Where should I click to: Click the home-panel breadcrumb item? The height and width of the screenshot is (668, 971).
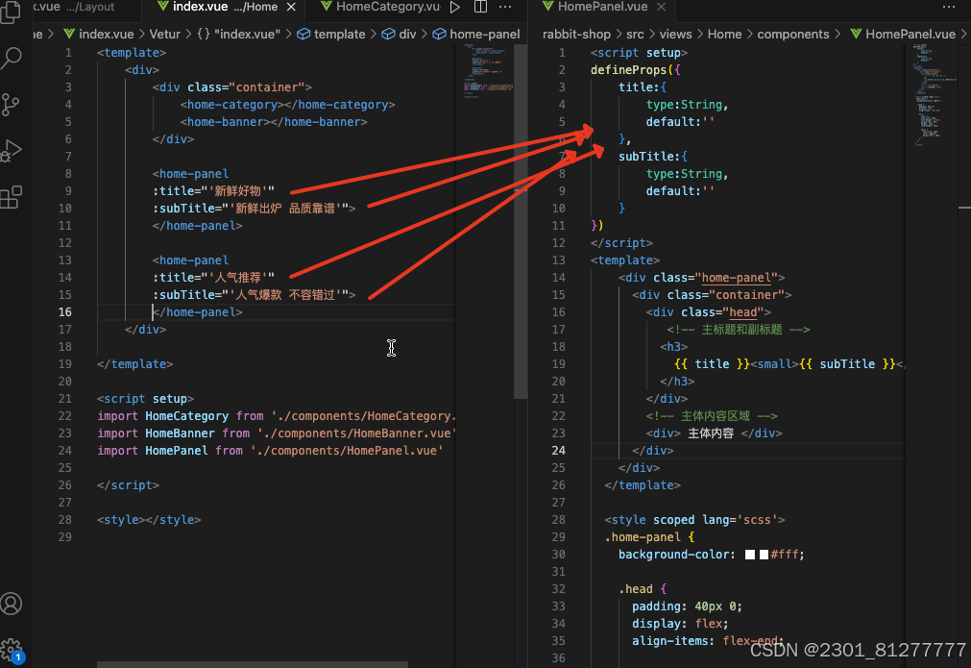(x=476, y=34)
